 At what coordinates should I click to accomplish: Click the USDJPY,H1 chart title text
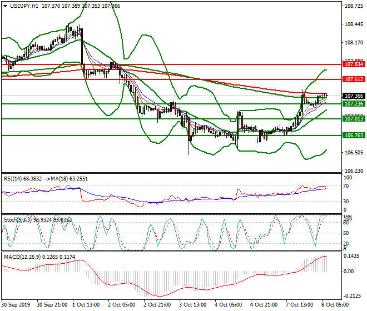[24, 6]
